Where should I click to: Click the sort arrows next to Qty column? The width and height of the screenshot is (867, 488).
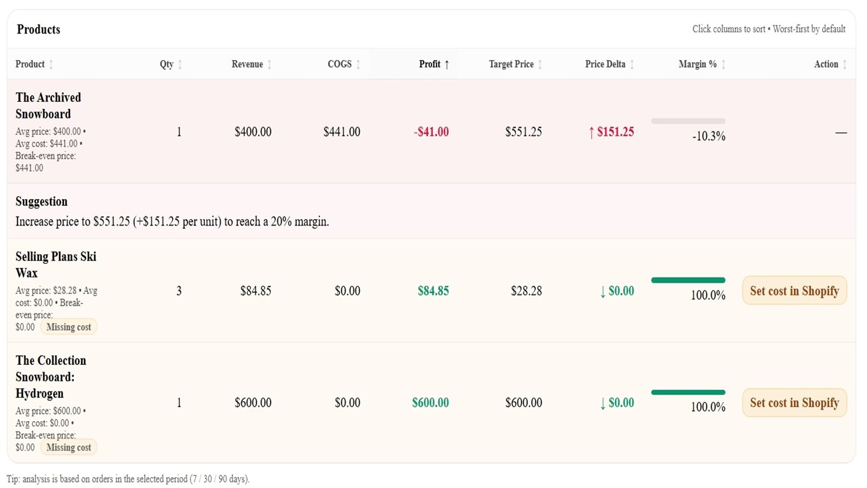tap(180, 64)
